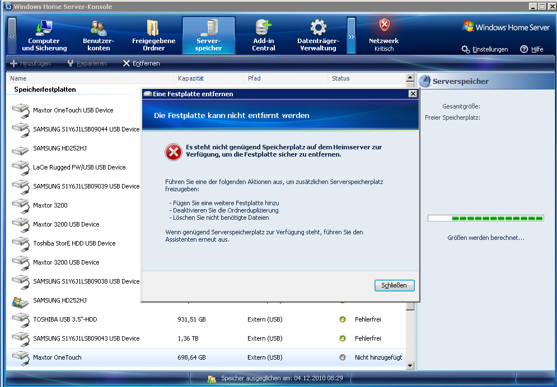Image resolution: width=557 pixels, height=387 pixels.
Task: Open the Computer und Sicherung section
Action: click(x=44, y=35)
